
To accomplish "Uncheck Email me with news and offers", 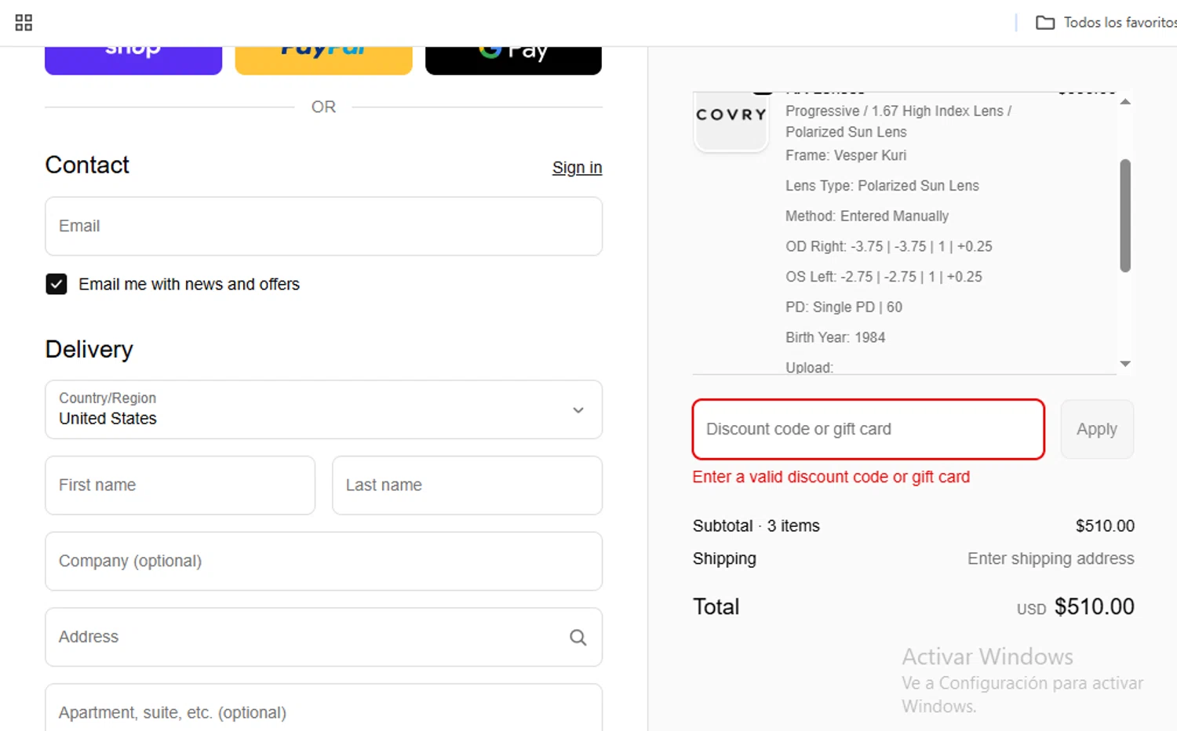I will pos(56,284).
